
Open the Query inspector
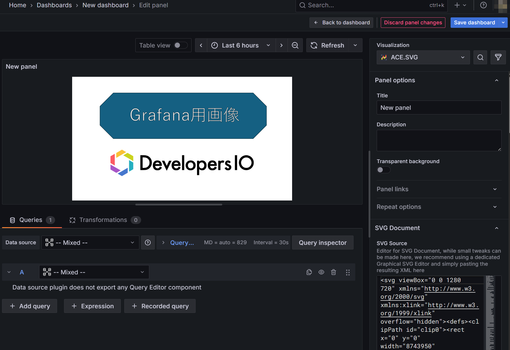pyautogui.click(x=323, y=243)
